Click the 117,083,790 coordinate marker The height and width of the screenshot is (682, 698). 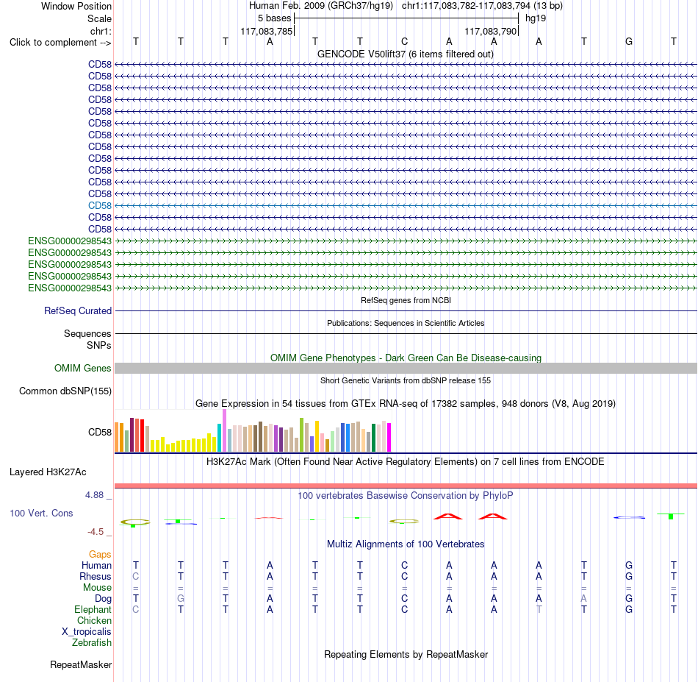pos(490,31)
